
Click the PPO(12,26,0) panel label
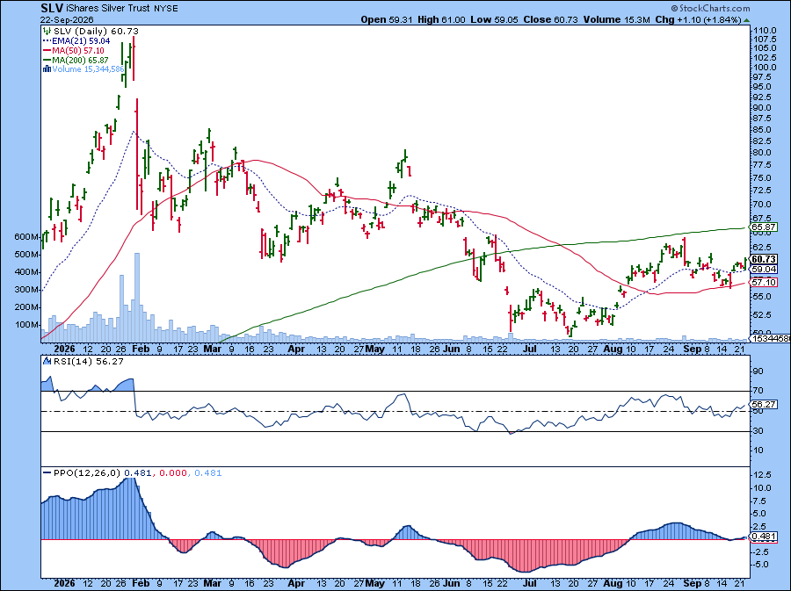[x=87, y=473]
